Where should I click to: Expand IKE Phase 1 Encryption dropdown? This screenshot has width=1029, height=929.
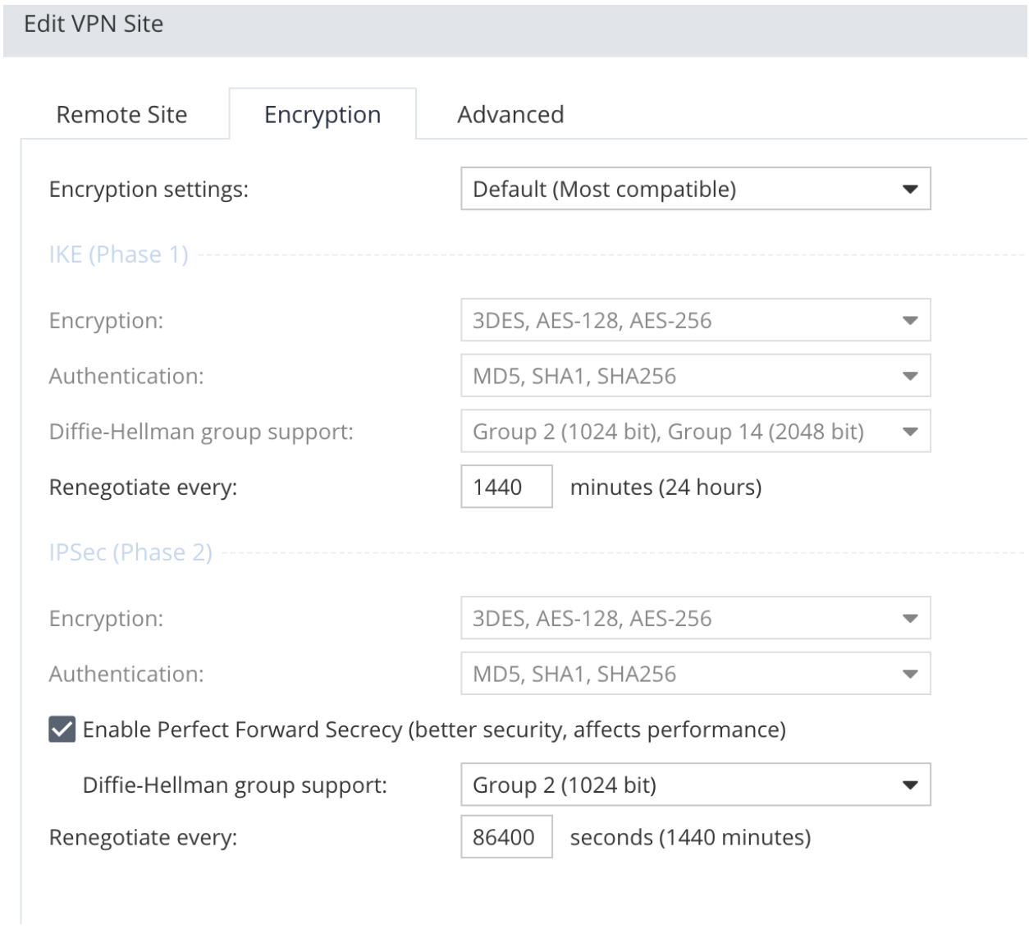click(x=694, y=321)
